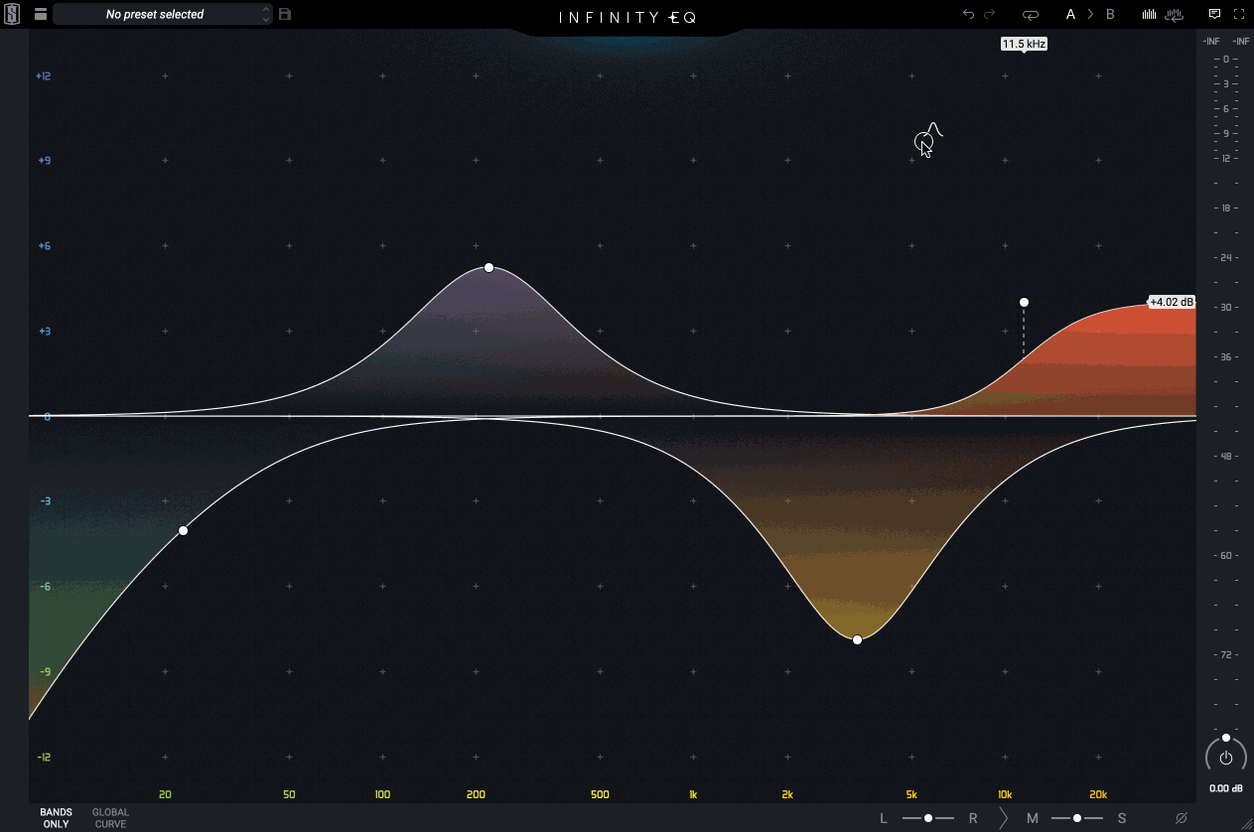1254x832 pixels.
Task: Save preset with the floppy disk icon
Action: pos(285,14)
